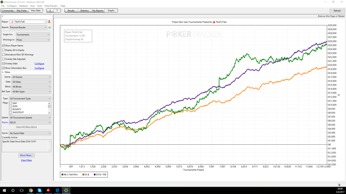Open the tournament Type dropdown
Viewport: 346px width, 194px height.
[30, 98]
